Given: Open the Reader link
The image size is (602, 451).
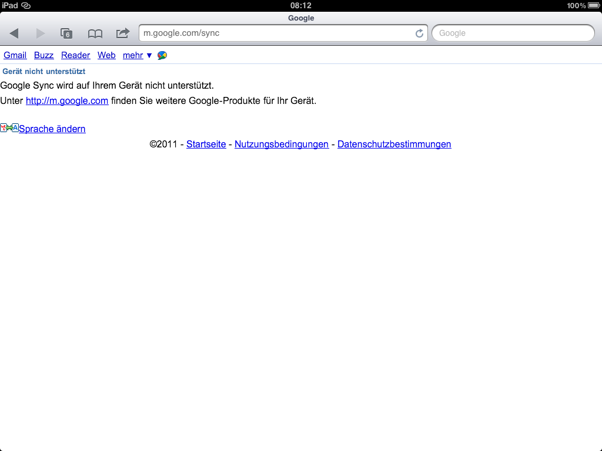Looking at the screenshot, I should [x=76, y=55].
